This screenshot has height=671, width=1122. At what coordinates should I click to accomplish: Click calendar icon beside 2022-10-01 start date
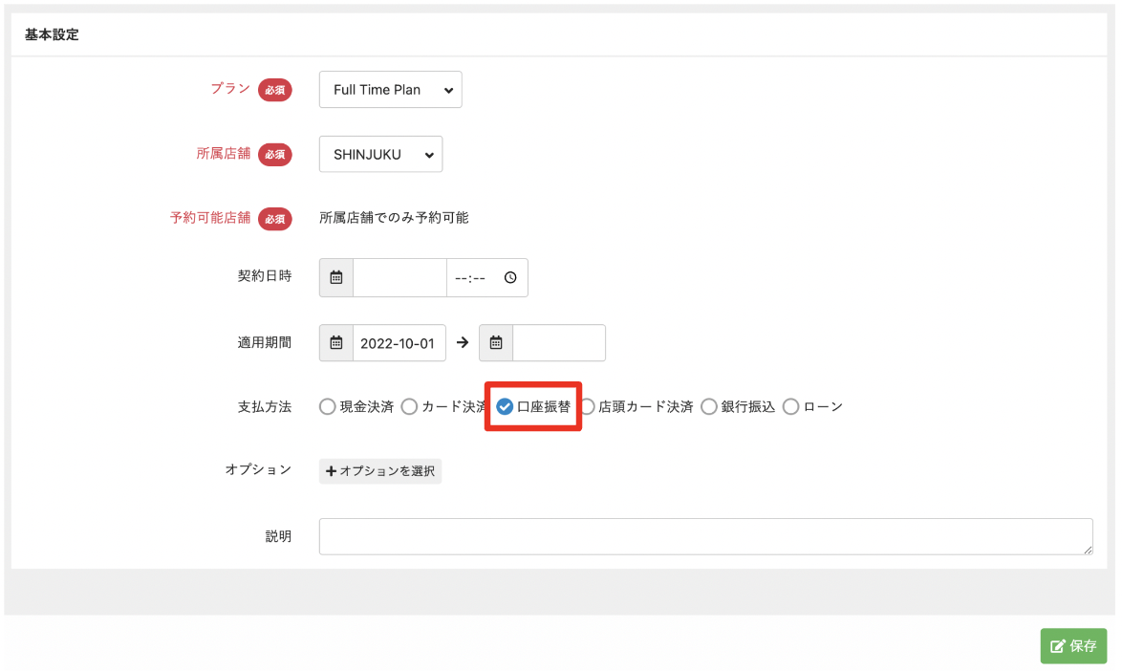[x=336, y=343]
